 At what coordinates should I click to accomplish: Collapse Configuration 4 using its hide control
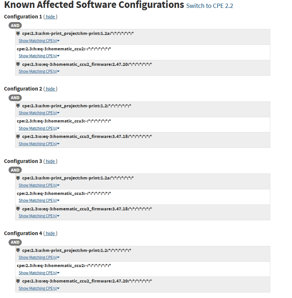50,233
